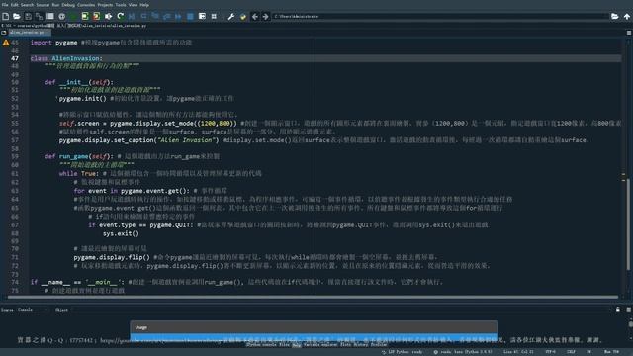Open the Help menu
The image size is (633, 356).
tap(144, 5)
